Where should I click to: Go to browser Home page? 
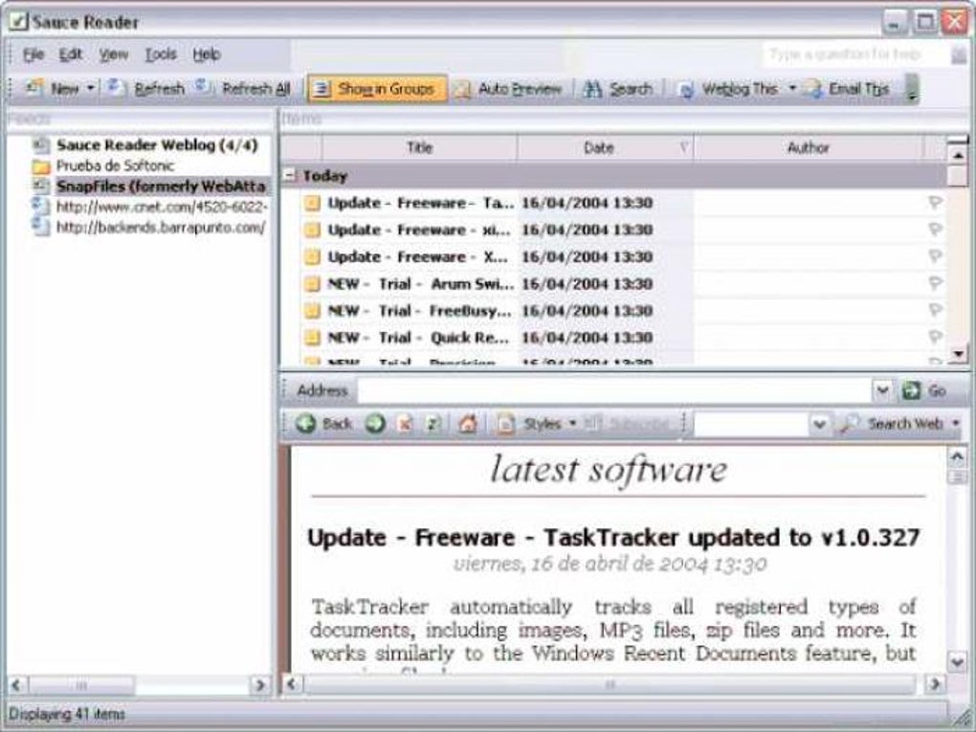click(x=468, y=424)
